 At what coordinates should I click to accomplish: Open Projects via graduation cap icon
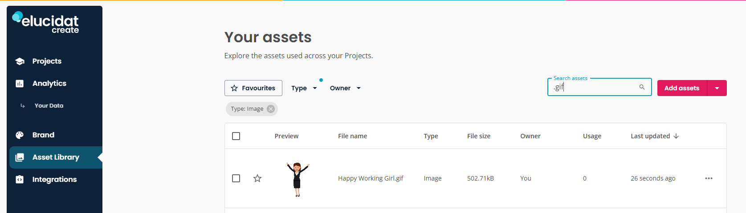tap(20, 61)
